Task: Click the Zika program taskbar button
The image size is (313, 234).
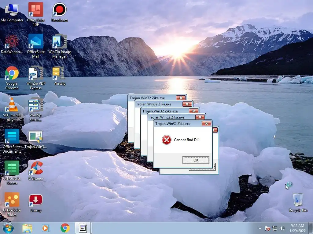Action: coord(83,228)
